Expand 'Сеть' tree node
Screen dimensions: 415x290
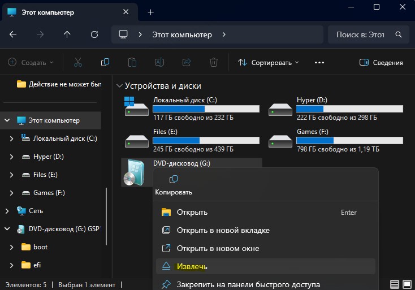click(x=7, y=211)
